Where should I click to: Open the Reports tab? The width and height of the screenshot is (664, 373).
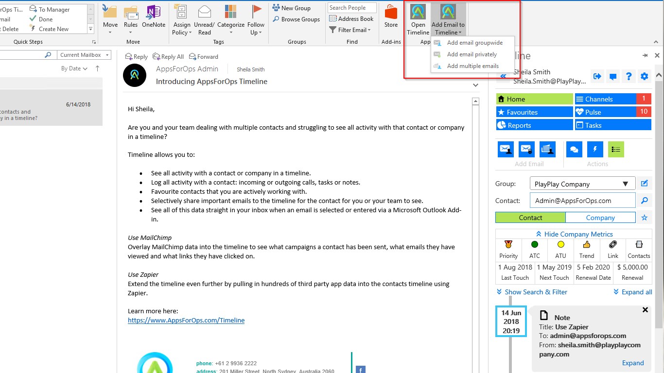[x=535, y=125]
